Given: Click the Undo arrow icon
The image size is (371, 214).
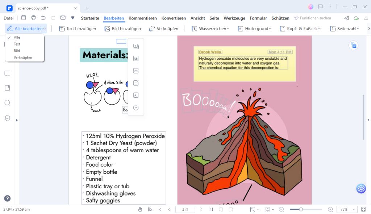Looking at the screenshot, I should (43, 18).
